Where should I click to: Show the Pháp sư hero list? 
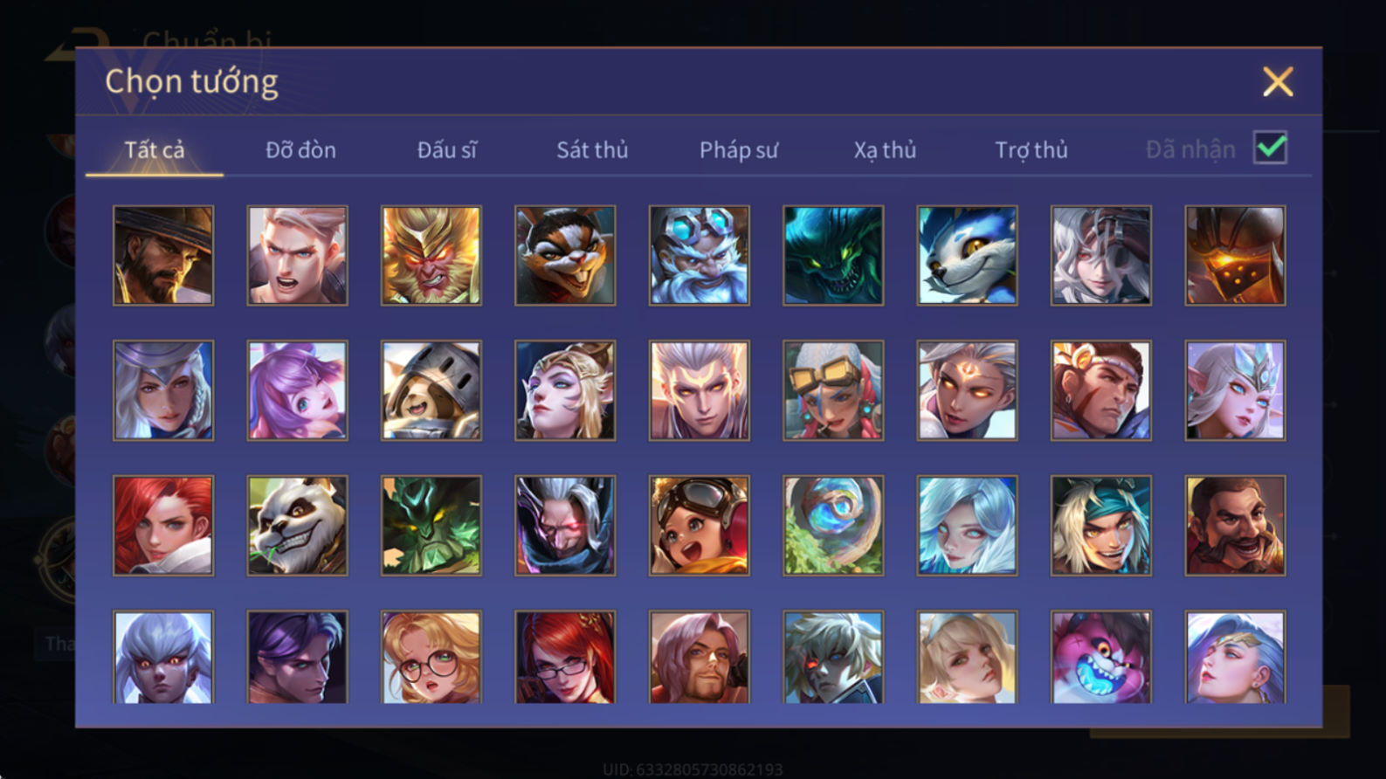(738, 150)
